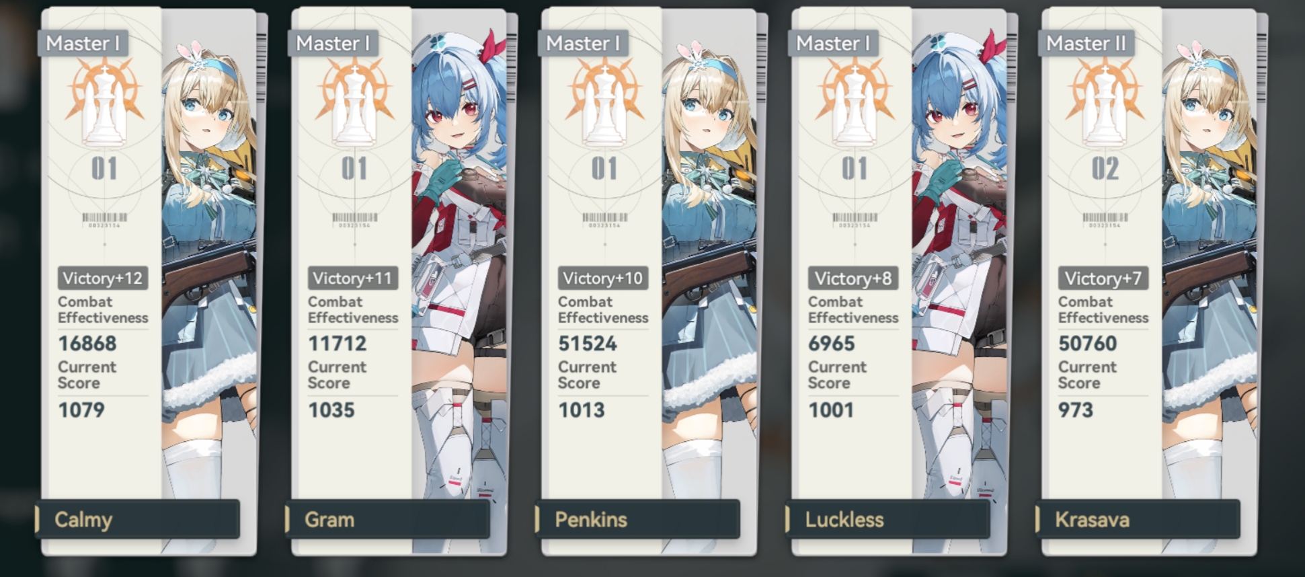Image resolution: width=1305 pixels, height=577 pixels.
Task: Click the 02 ranking number
Action: click(x=1105, y=169)
